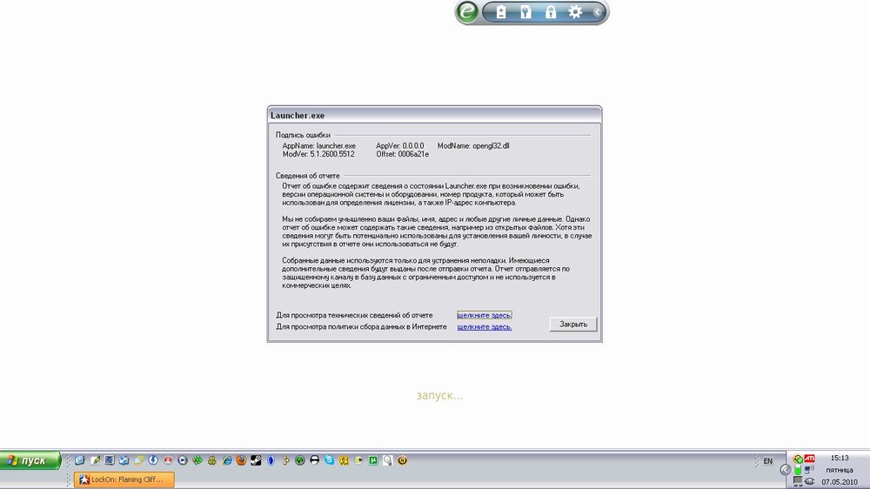Launch Skype from quick launch bar
This screenshot has height=489, width=870.
[329, 460]
